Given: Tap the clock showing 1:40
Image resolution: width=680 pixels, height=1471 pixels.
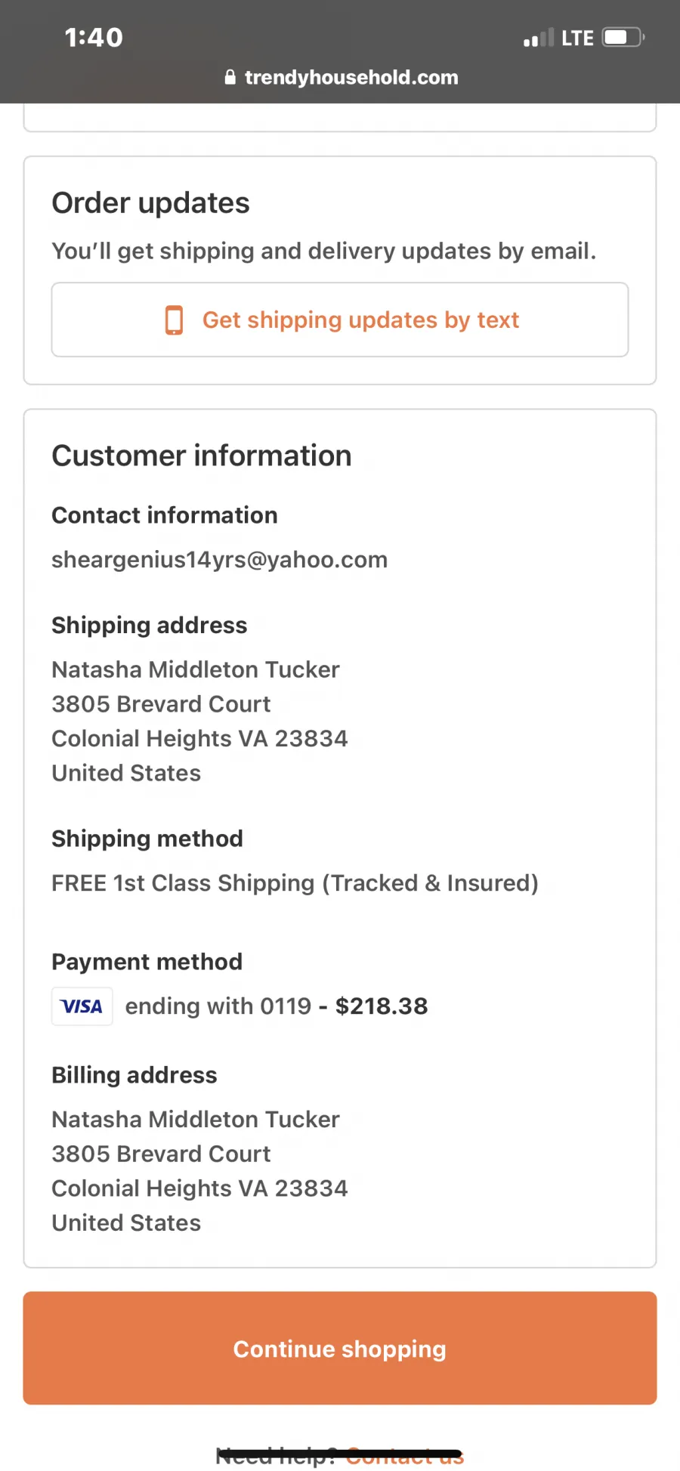Looking at the screenshot, I should coord(94,38).
